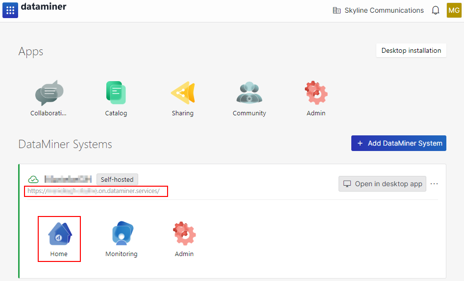Click the Desktop installation button
Viewport: 464px width, 281px height.
[x=411, y=50]
